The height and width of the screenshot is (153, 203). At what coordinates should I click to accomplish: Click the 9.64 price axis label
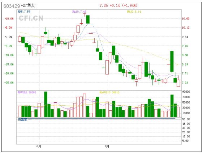(x=185, y=37)
